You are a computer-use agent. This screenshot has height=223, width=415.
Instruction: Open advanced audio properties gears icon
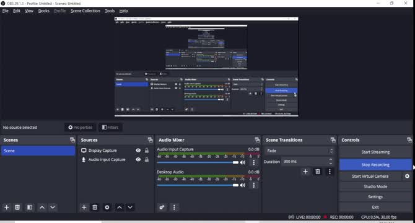click(162, 208)
